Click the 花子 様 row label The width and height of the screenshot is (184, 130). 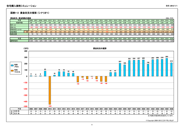pyautogui.click(x=17, y=113)
